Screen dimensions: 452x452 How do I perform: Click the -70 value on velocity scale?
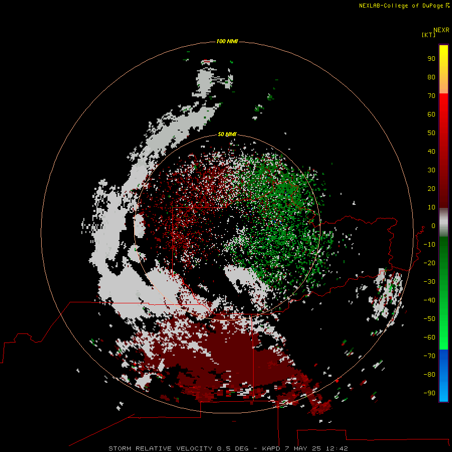coord(429,356)
